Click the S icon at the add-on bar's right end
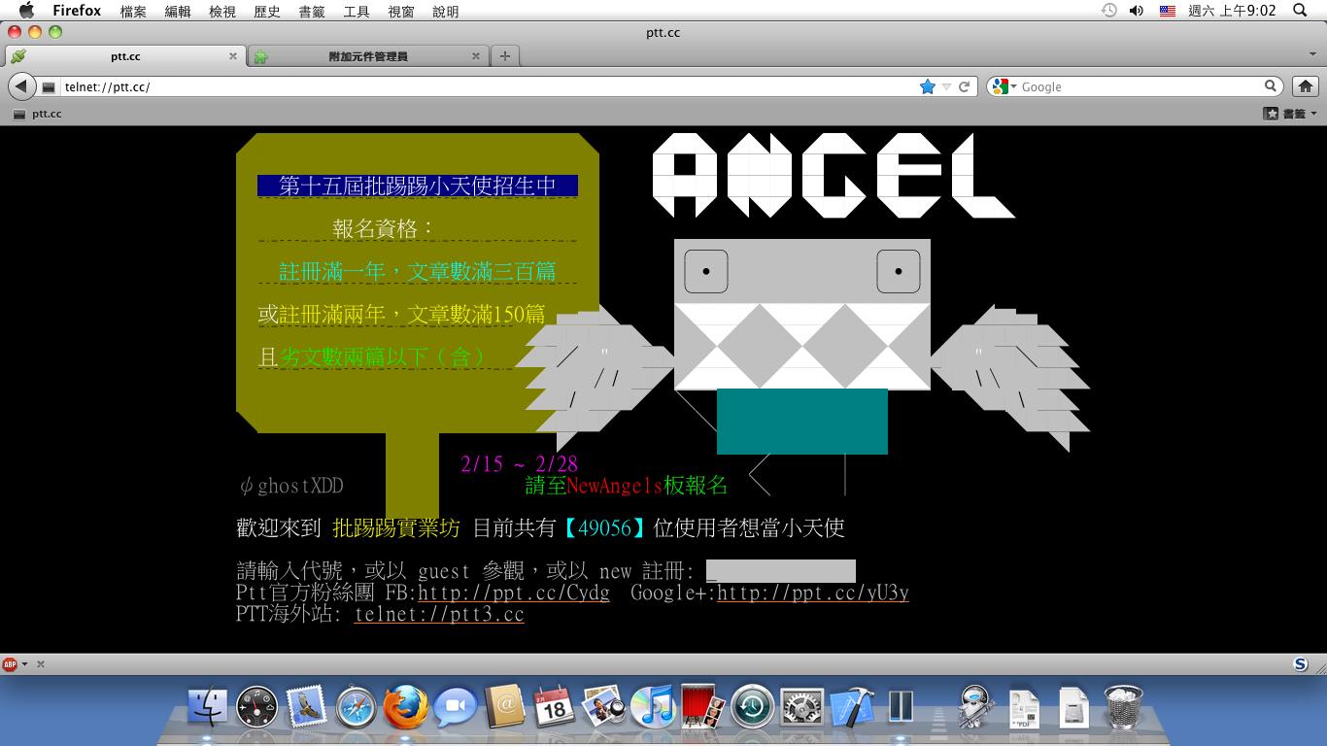1327x746 pixels. pos(1301,664)
